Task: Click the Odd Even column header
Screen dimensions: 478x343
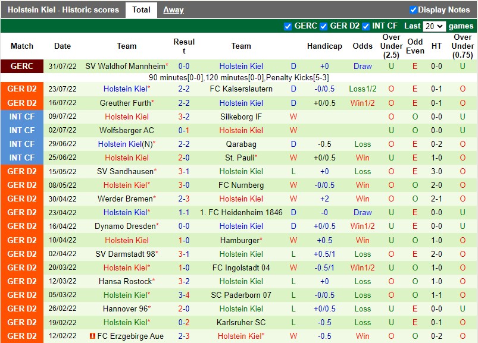Action: click(x=415, y=46)
